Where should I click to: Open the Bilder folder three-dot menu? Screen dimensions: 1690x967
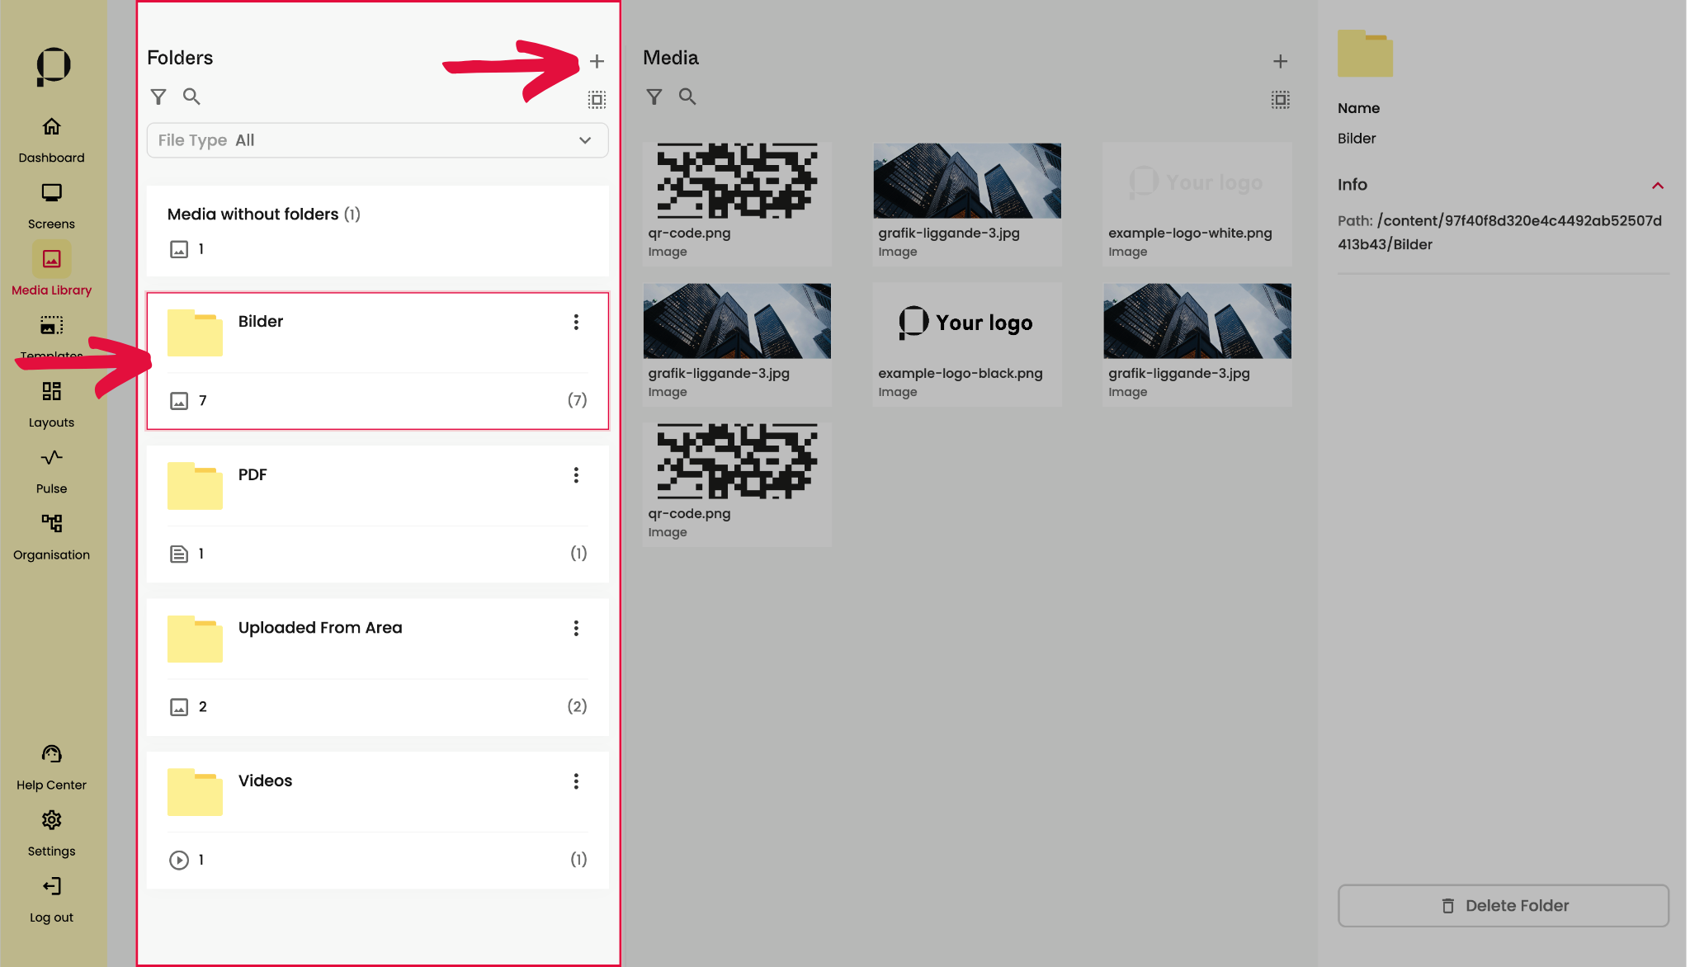pos(576,322)
